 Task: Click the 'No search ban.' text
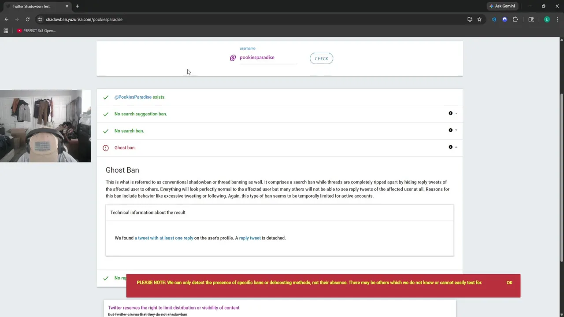(x=129, y=131)
